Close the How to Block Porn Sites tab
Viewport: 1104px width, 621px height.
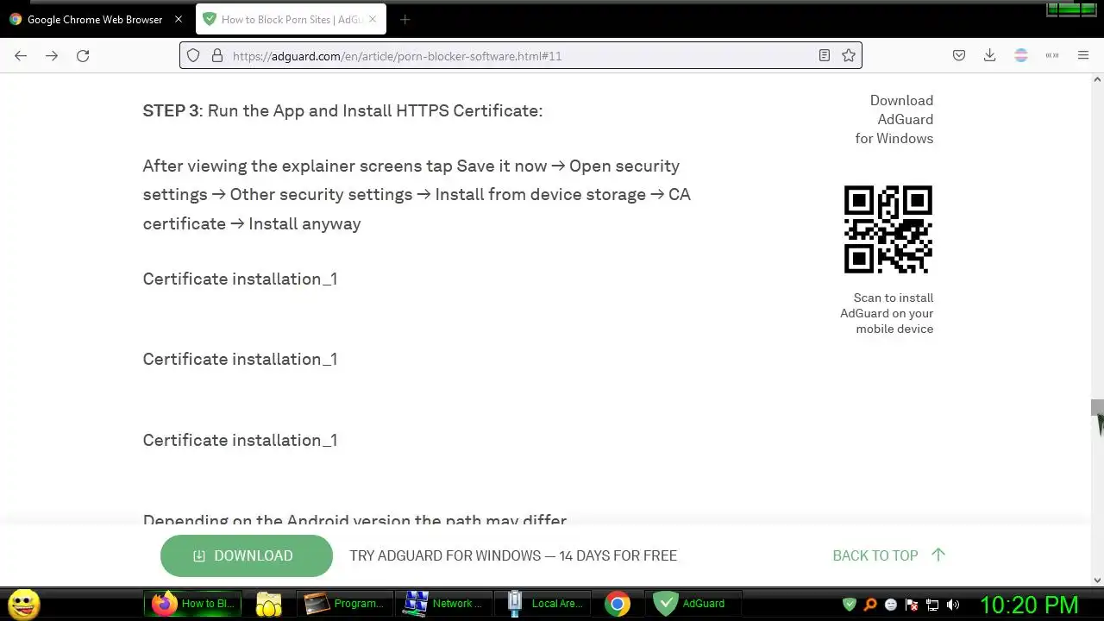pos(373,19)
